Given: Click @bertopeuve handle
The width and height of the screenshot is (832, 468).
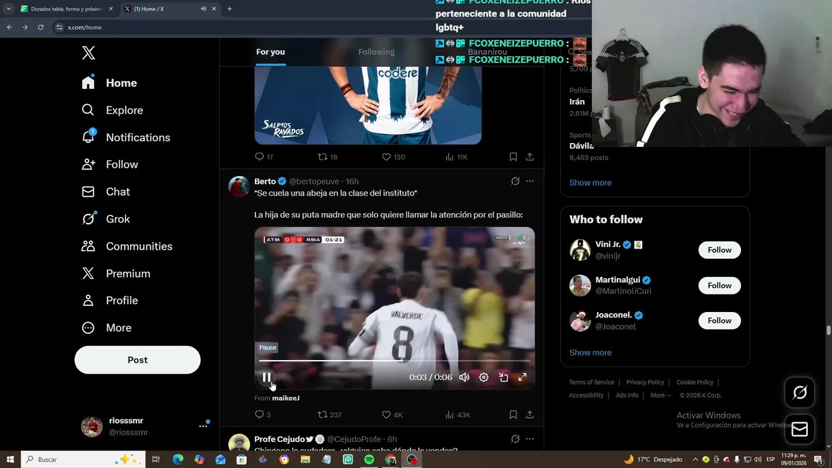Looking at the screenshot, I should (315, 181).
